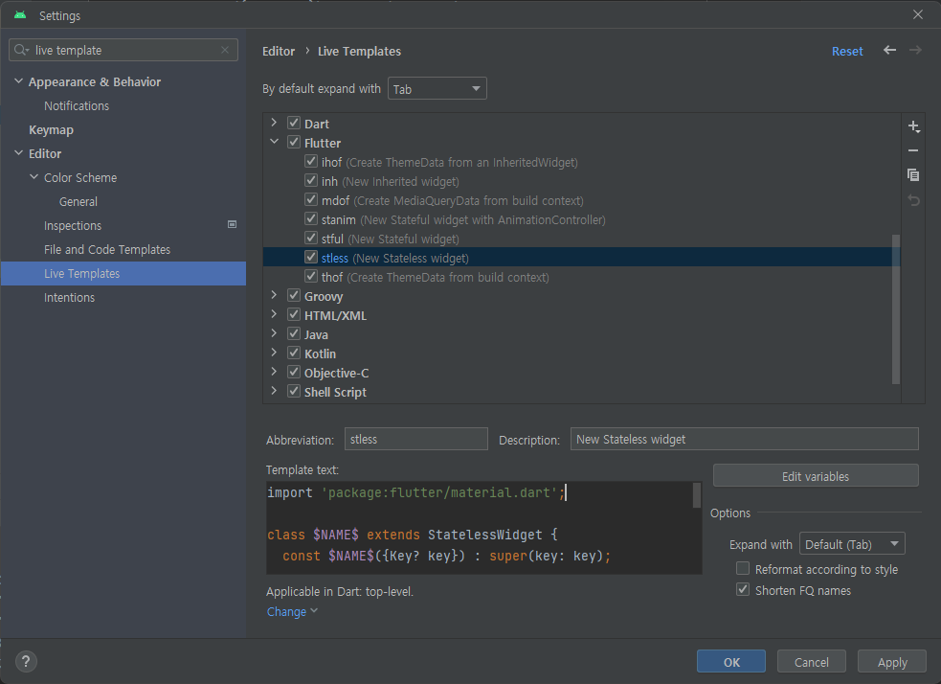Collapse the Color Scheme node
Screen dimensions: 941x684
34,177
